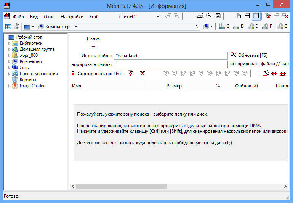This screenshot has width=293, height=203.
Task: Expand tree to level 0 icon
Action: click(166, 73)
